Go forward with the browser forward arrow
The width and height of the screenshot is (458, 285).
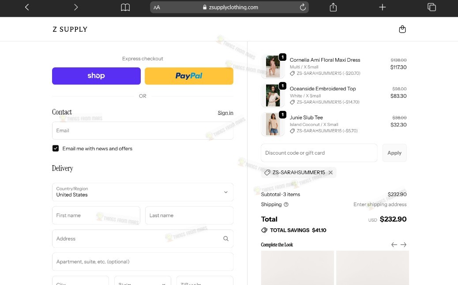(75, 7)
